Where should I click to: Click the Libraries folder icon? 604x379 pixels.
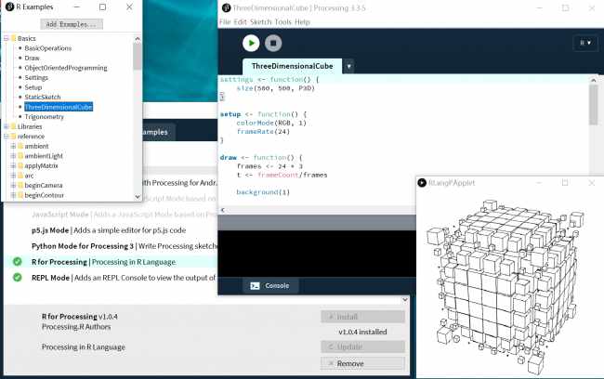click(14, 126)
